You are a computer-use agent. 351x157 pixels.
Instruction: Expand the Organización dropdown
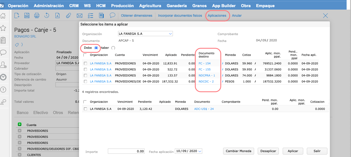[170, 34]
